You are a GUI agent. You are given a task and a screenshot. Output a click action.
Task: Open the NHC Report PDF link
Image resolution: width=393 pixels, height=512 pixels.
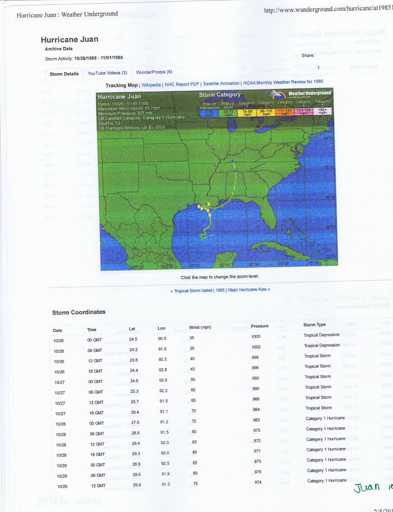click(182, 84)
